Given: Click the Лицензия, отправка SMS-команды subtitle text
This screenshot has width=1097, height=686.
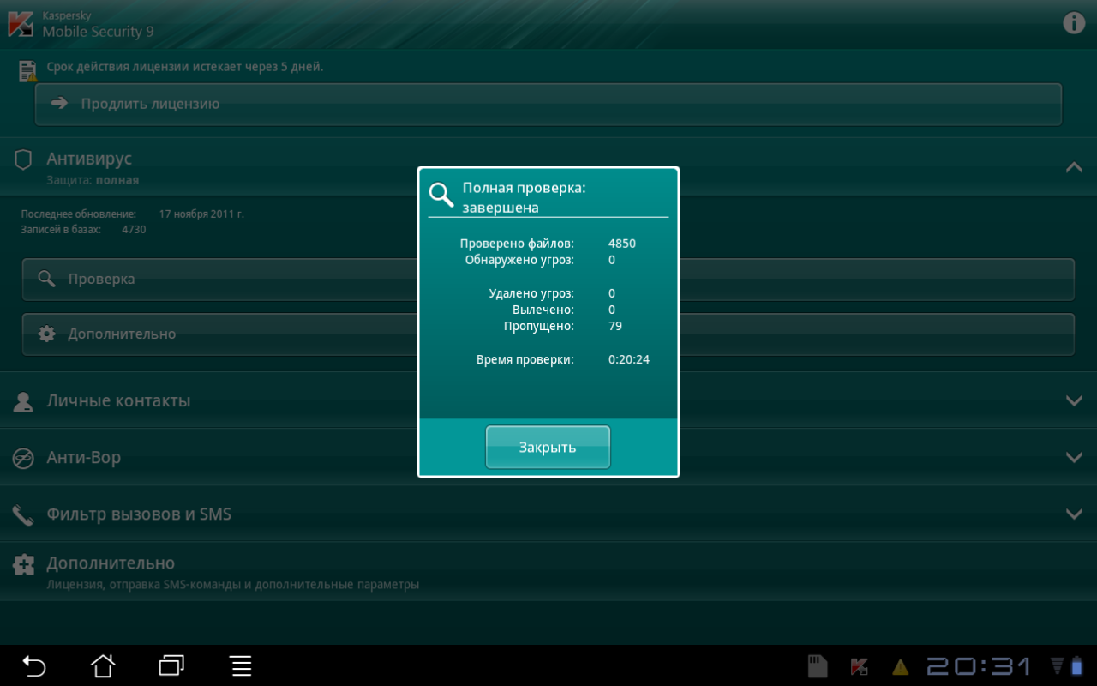Looking at the screenshot, I should [x=233, y=585].
